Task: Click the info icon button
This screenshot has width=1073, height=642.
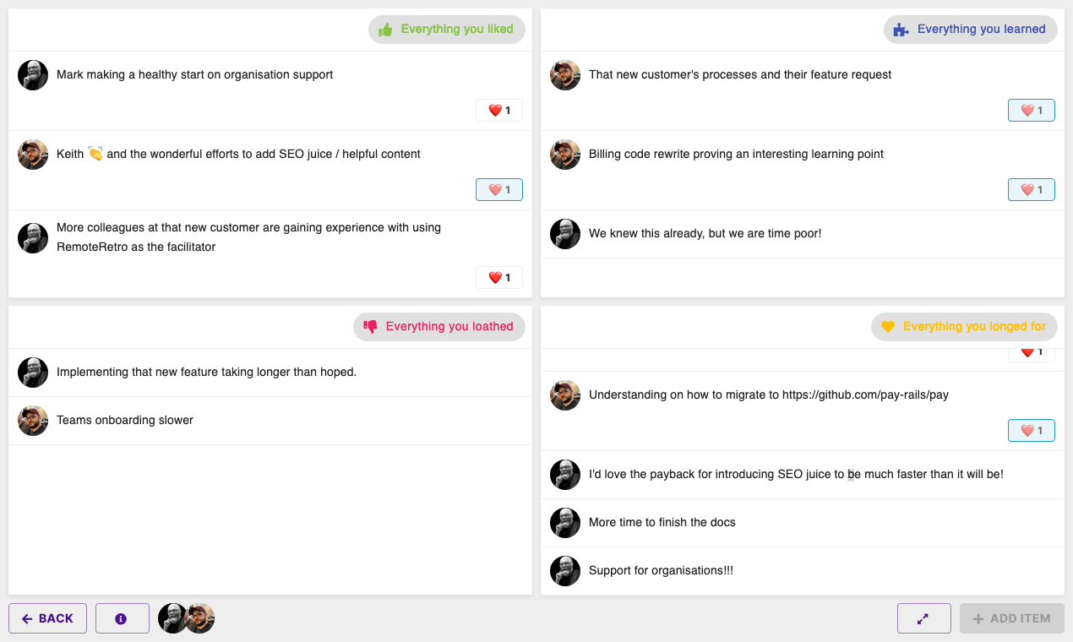Action: (122, 618)
